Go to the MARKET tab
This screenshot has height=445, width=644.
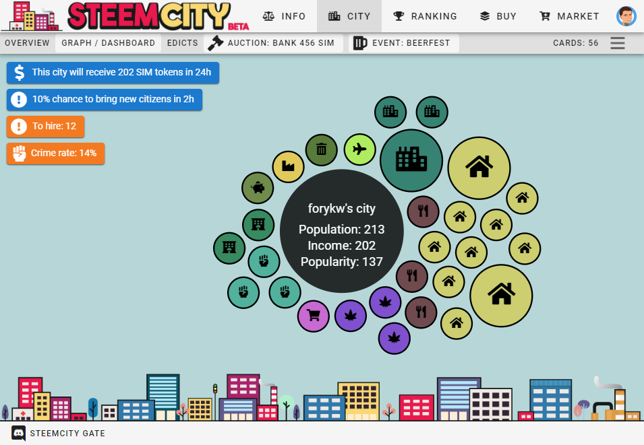(569, 16)
